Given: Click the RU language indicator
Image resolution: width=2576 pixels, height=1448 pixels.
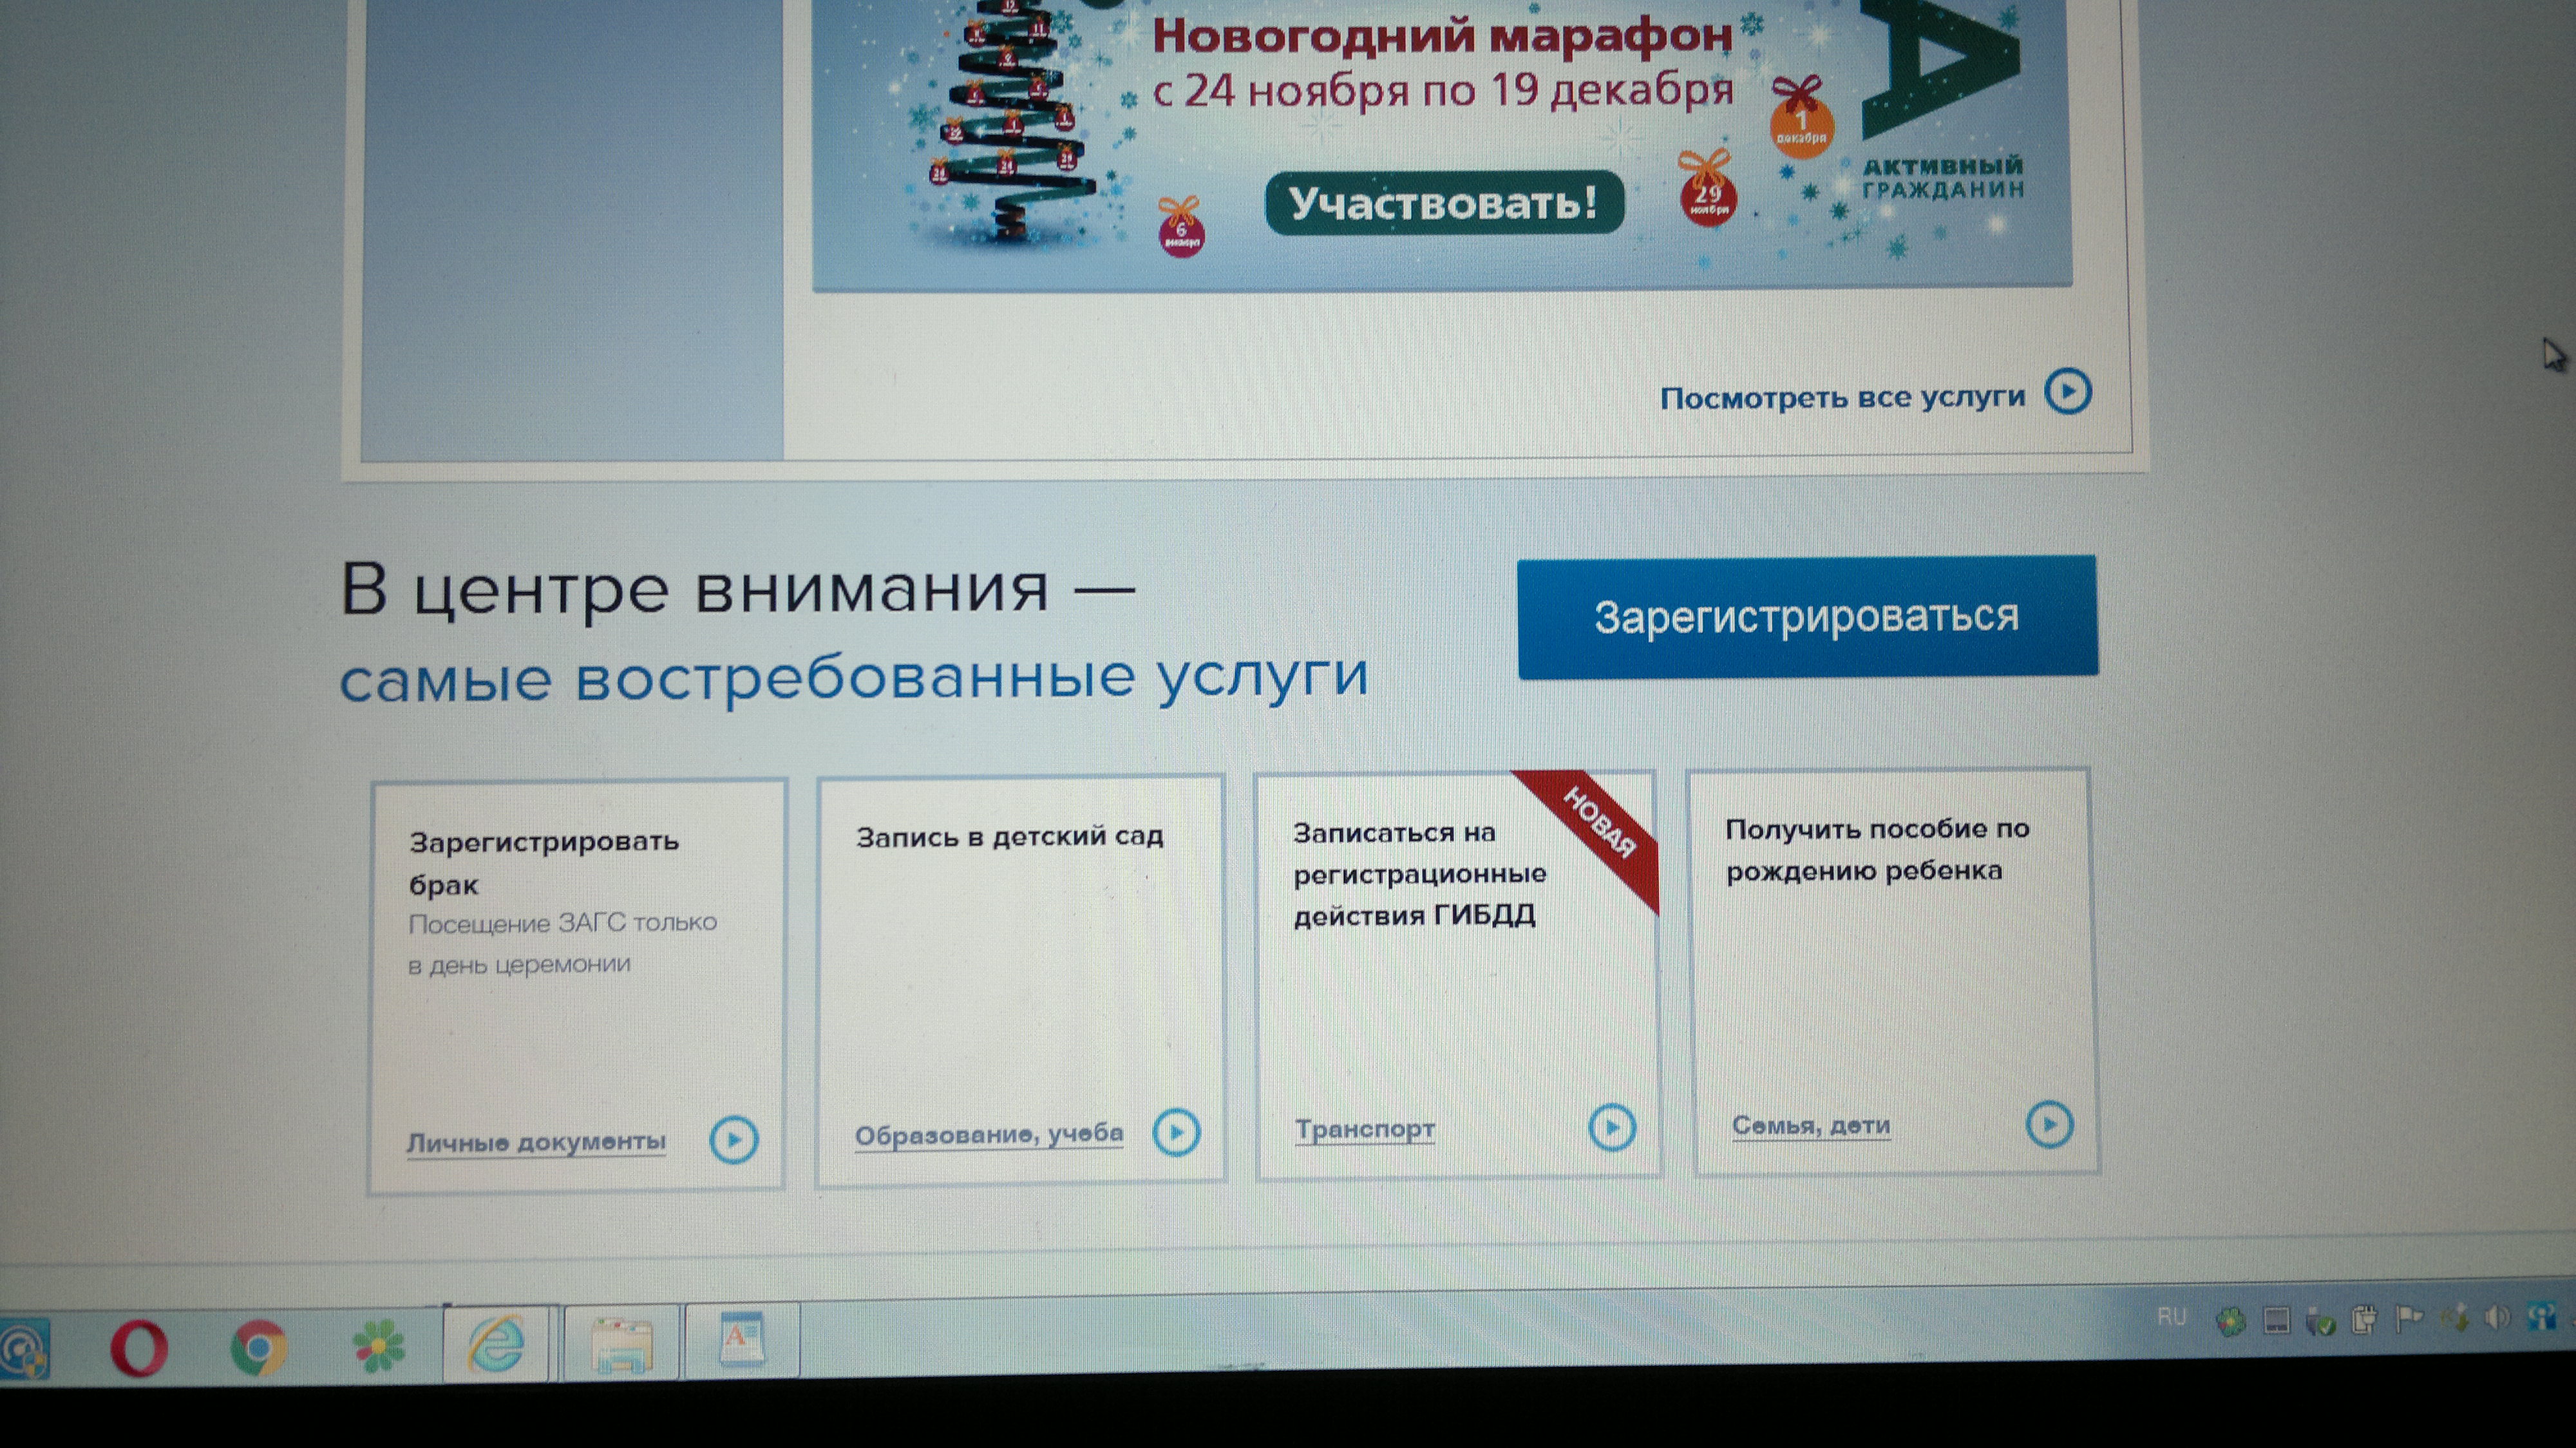Looking at the screenshot, I should click(2171, 1316).
